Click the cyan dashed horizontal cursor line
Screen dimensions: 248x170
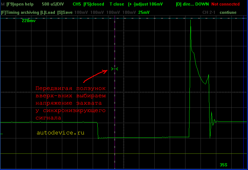coord(123,18)
